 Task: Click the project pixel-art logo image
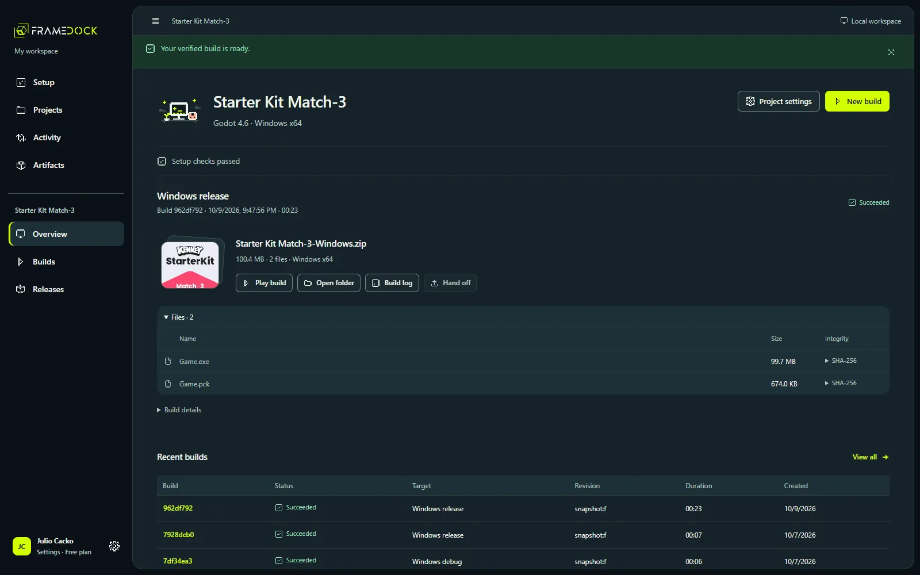click(180, 110)
